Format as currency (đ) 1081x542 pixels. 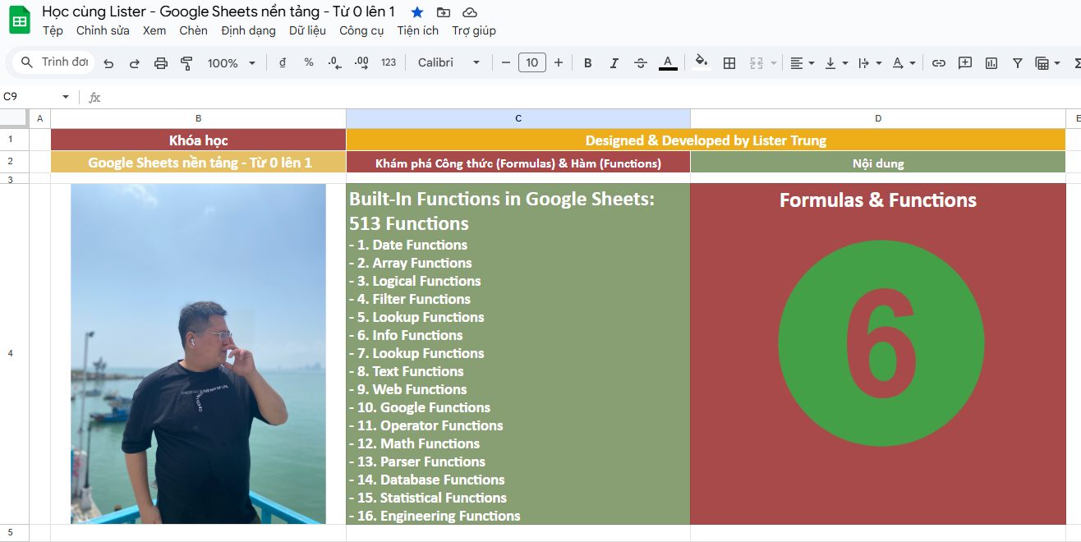(283, 62)
